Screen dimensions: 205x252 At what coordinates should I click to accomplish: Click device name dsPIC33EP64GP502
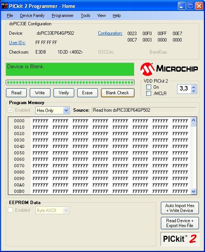[55, 33]
